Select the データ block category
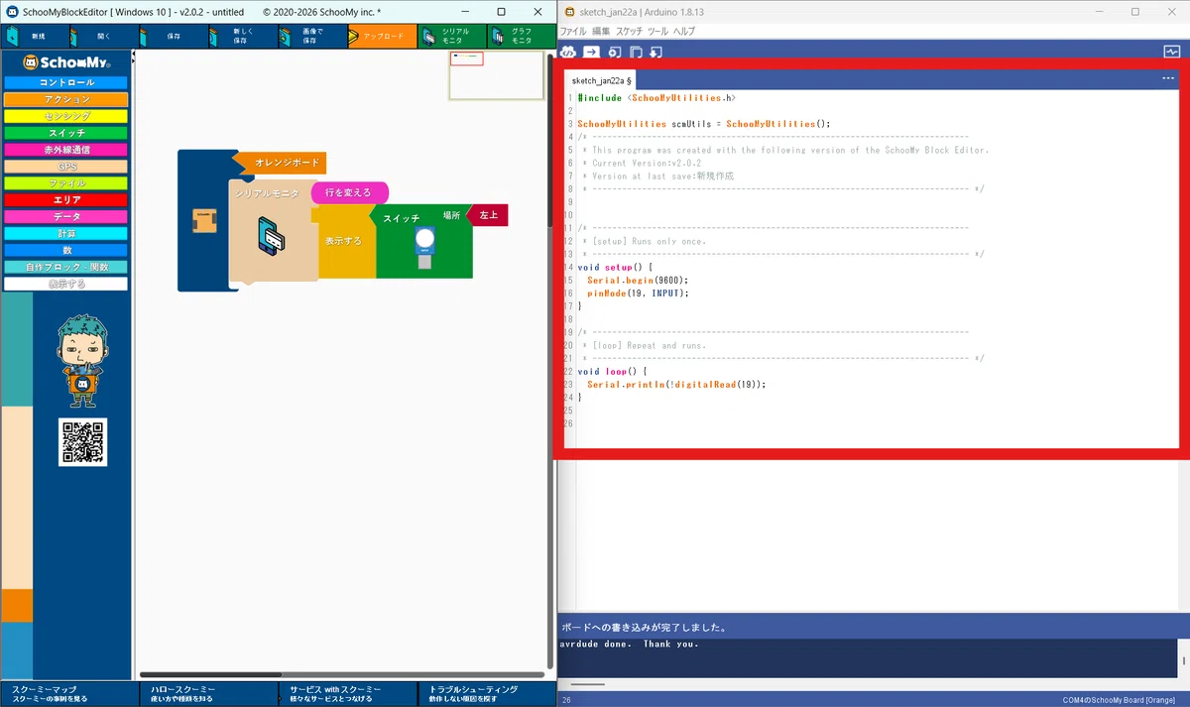Screen dimensions: 1190x707 click(x=65, y=217)
